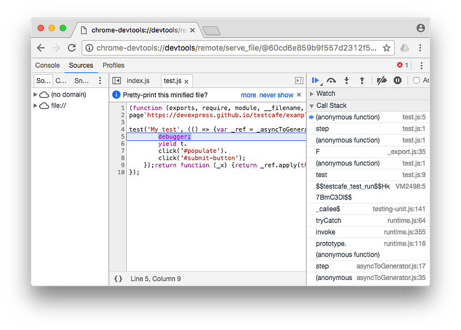This screenshot has width=461, height=330.
Task: Select the step asyncToGenerator.js:17 frame
Action: (x=368, y=266)
